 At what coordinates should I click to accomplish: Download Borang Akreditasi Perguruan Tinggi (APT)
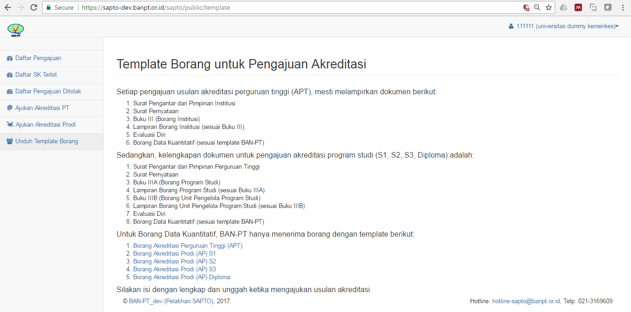188,246
